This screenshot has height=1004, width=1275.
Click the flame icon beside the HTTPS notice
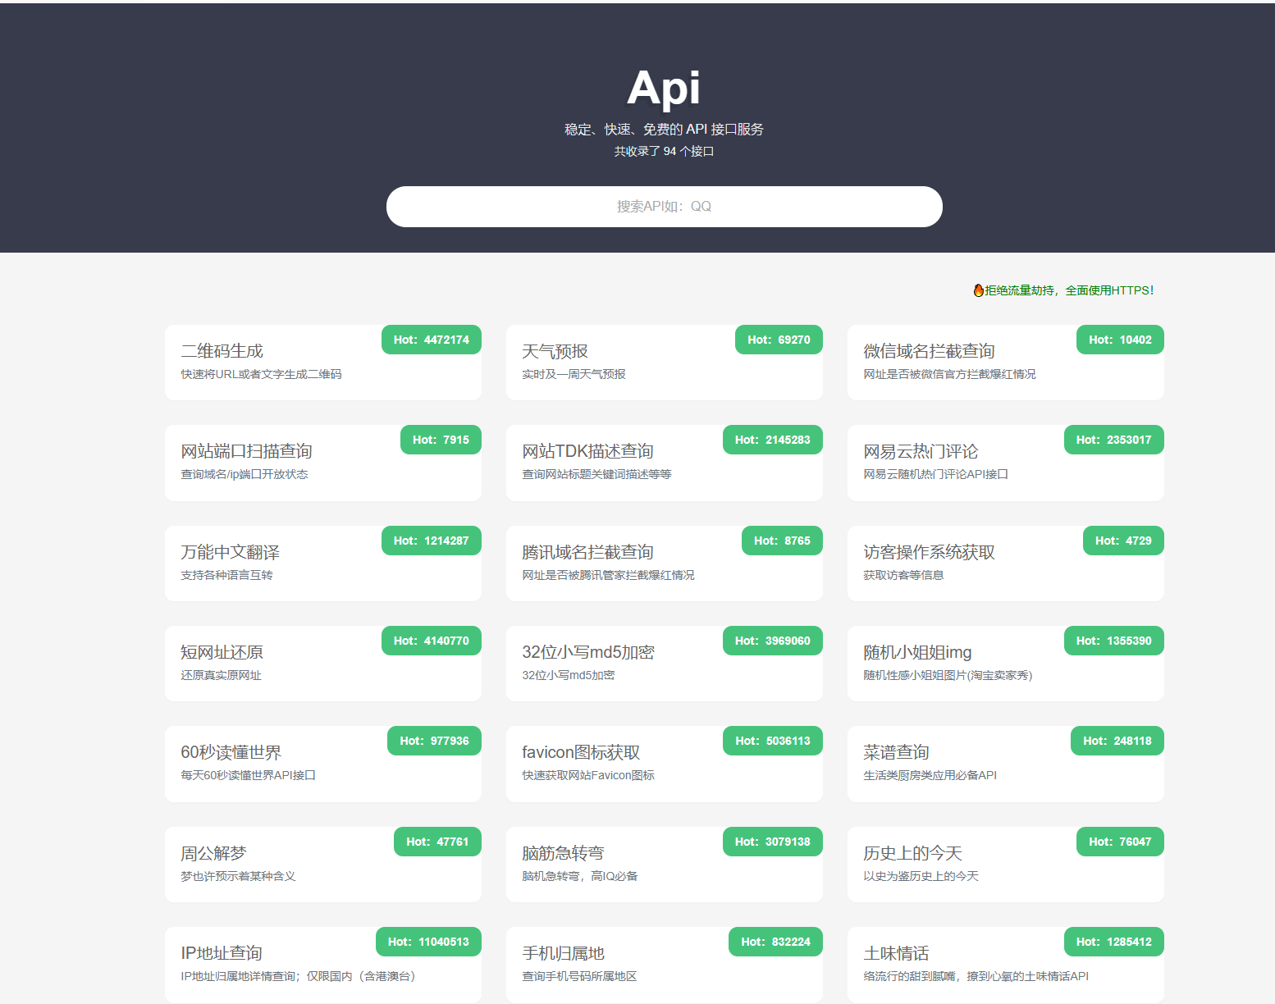pyautogui.click(x=978, y=290)
